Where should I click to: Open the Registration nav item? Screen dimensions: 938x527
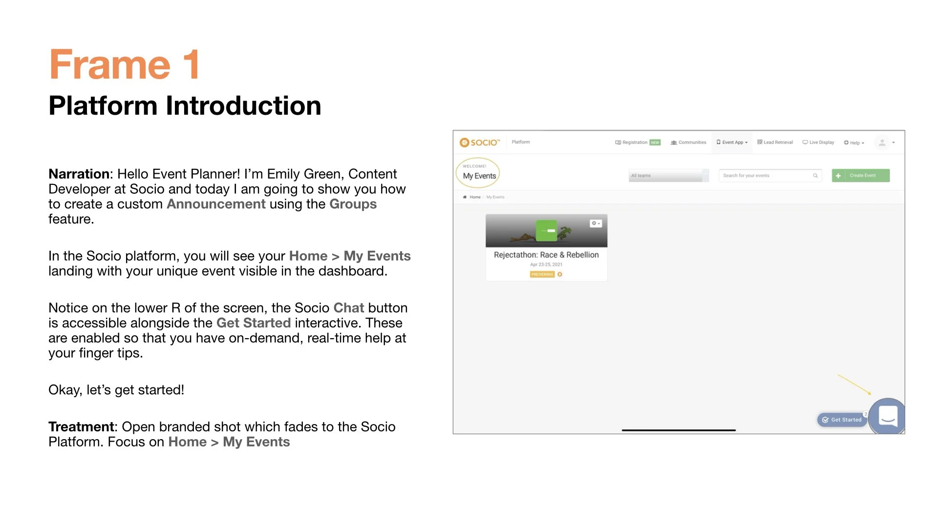point(634,142)
